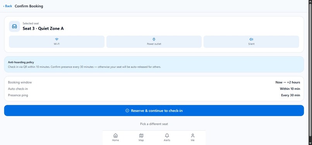Click the 'Silent' label text
The height and width of the screenshot is (145, 312).
(x=251, y=44)
